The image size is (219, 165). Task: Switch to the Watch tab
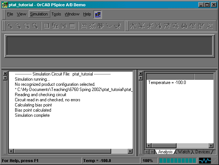(184, 152)
